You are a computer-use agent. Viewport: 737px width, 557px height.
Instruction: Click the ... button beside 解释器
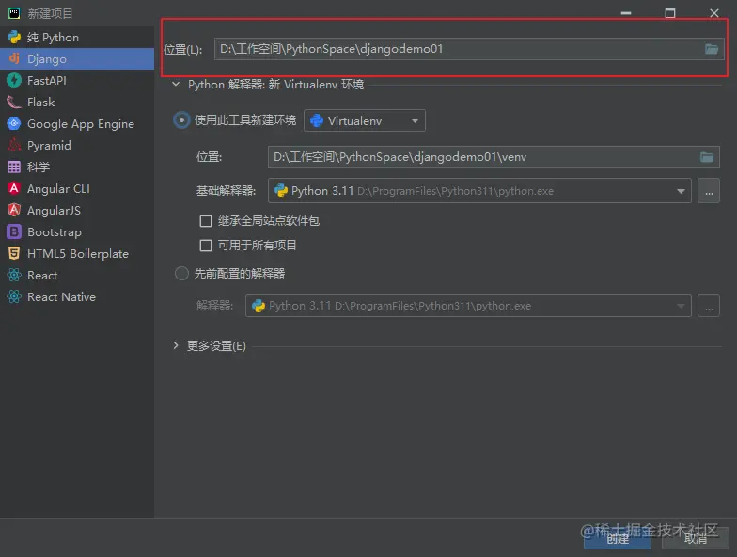(x=709, y=306)
